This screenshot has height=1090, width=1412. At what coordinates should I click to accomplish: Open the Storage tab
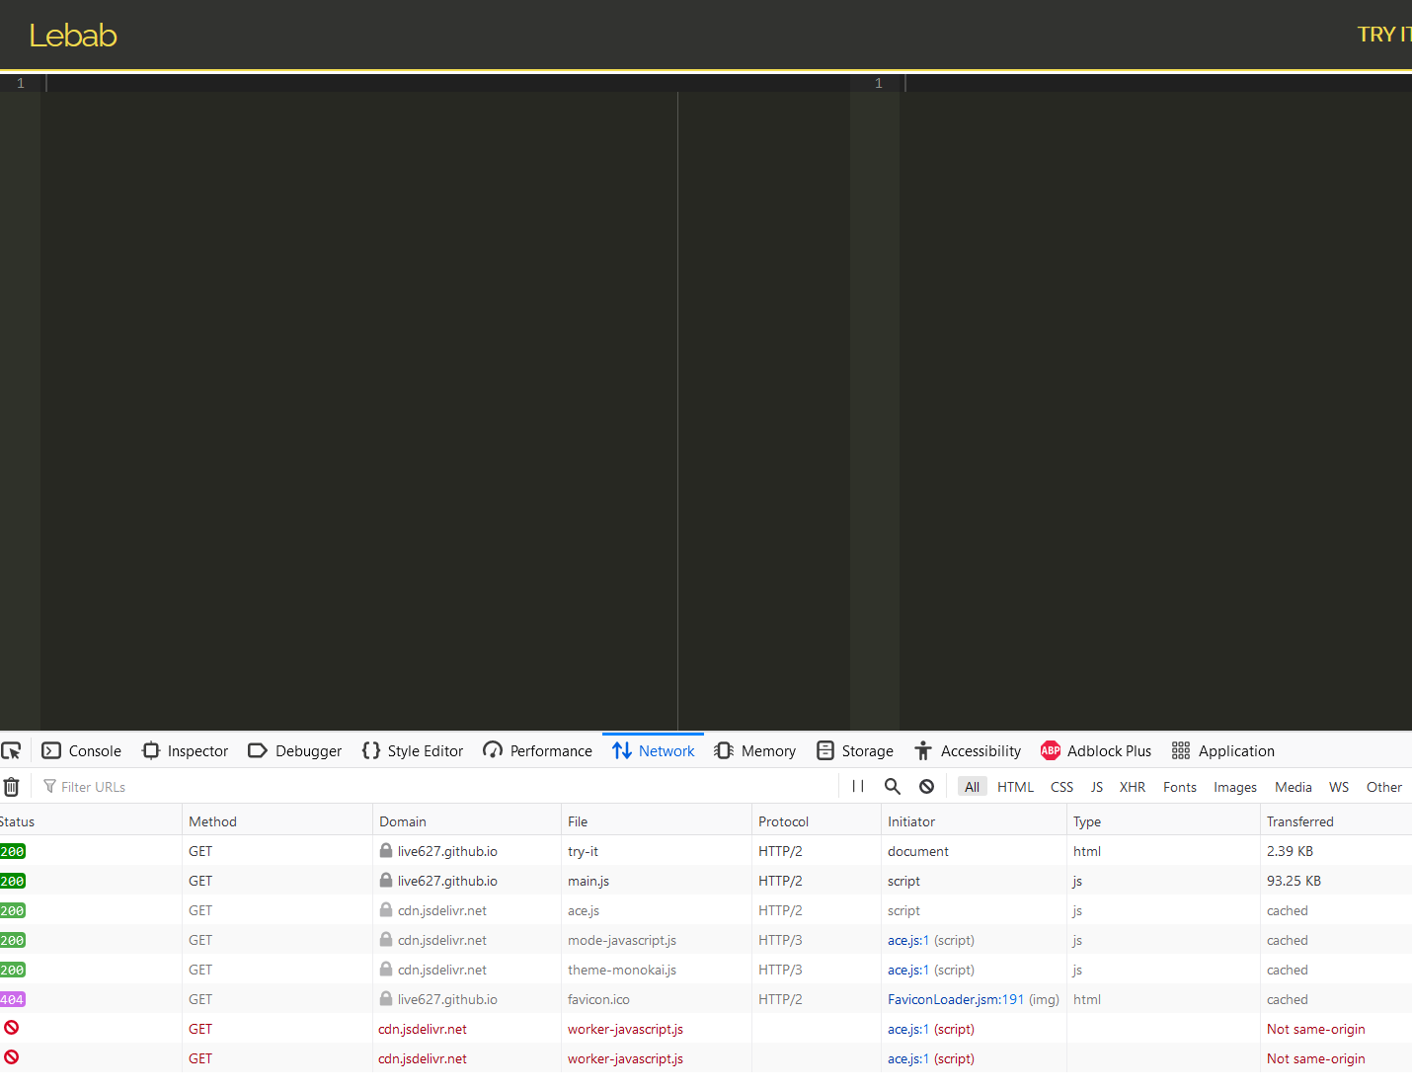(855, 751)
